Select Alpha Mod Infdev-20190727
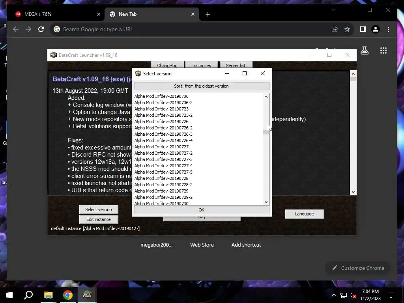 (x=198, y=147)
